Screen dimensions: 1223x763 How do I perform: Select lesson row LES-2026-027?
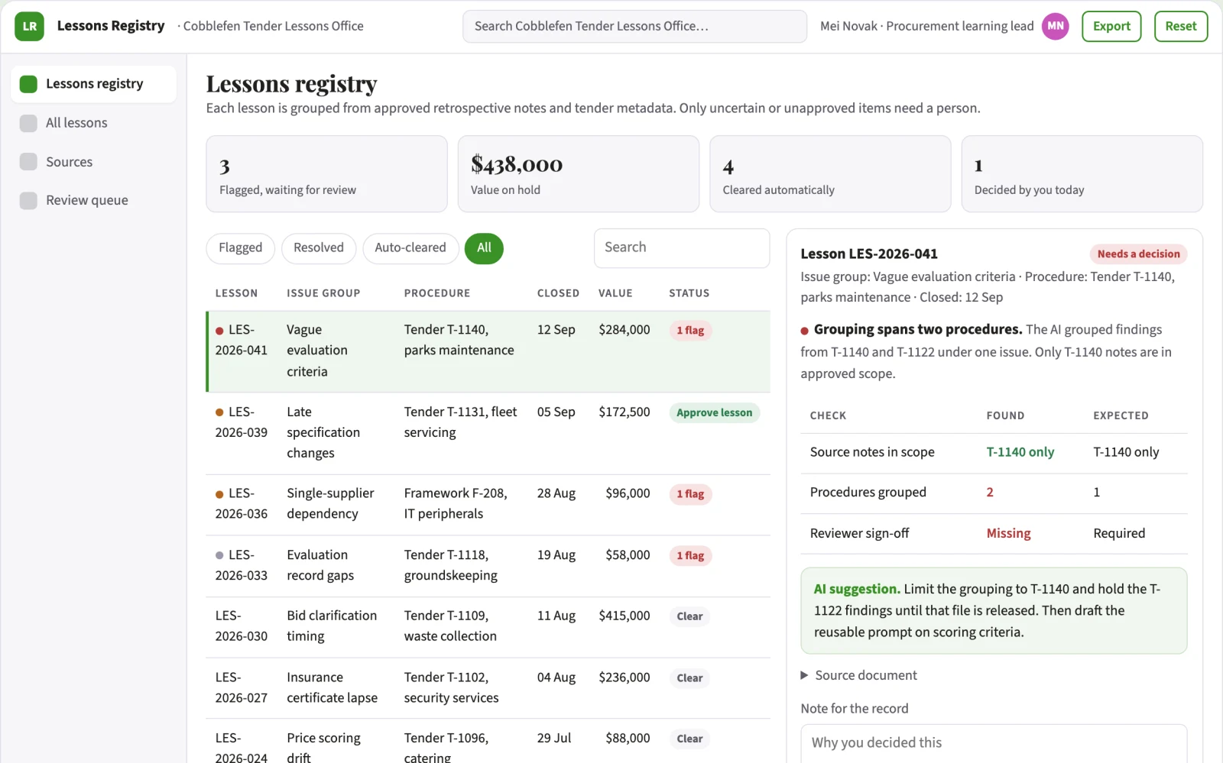coord(488,688)
